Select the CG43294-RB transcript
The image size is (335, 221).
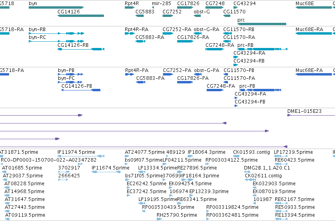click(236, 65)
